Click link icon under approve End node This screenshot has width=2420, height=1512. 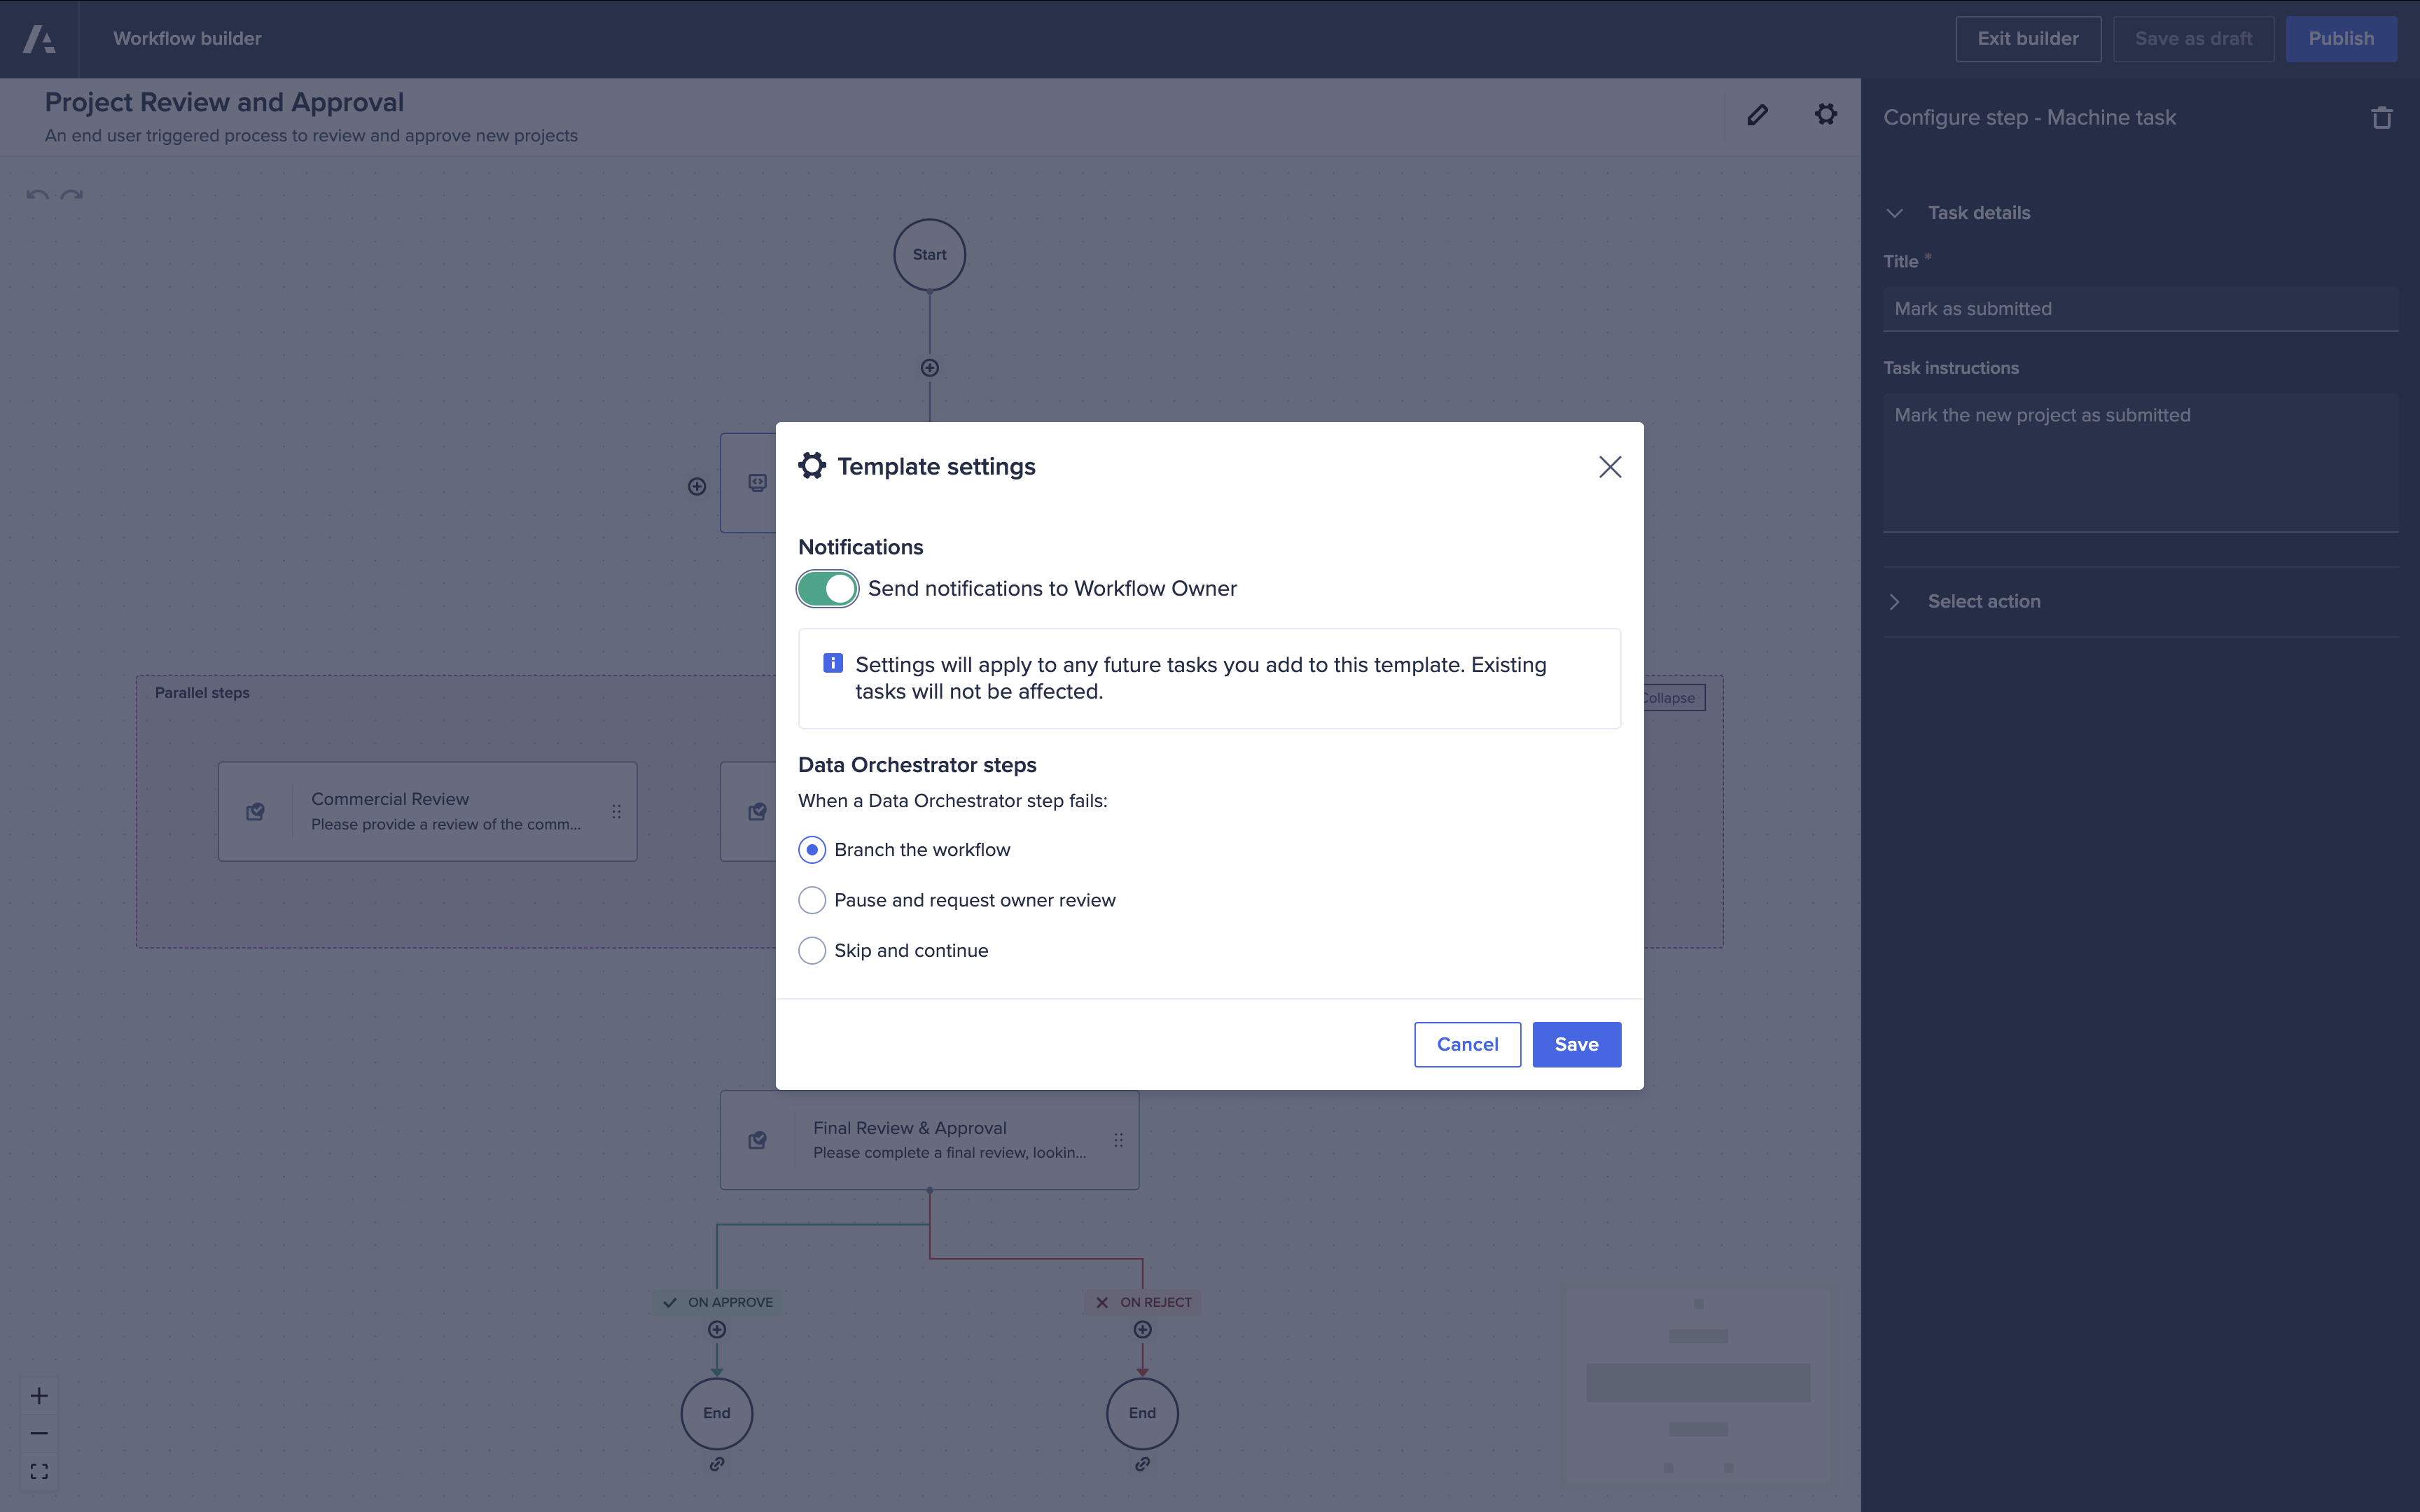click(x=717, y=1464)
